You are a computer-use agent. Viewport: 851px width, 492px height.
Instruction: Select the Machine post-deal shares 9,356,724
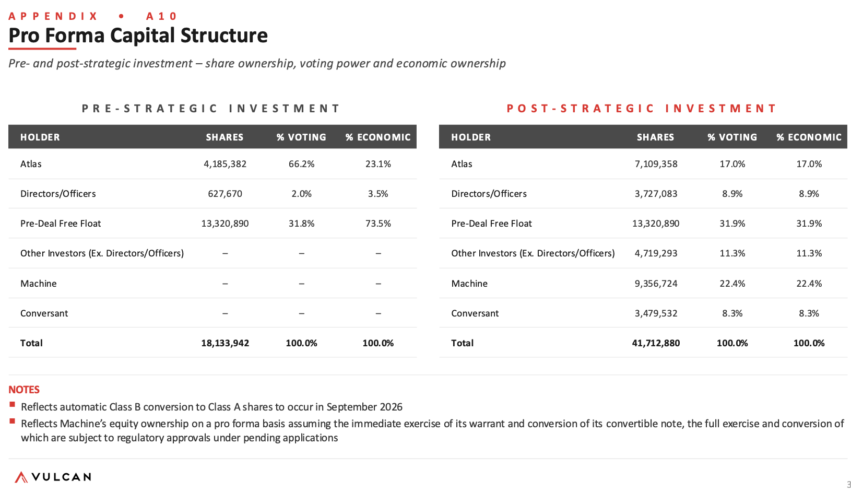tap(656, 284)
